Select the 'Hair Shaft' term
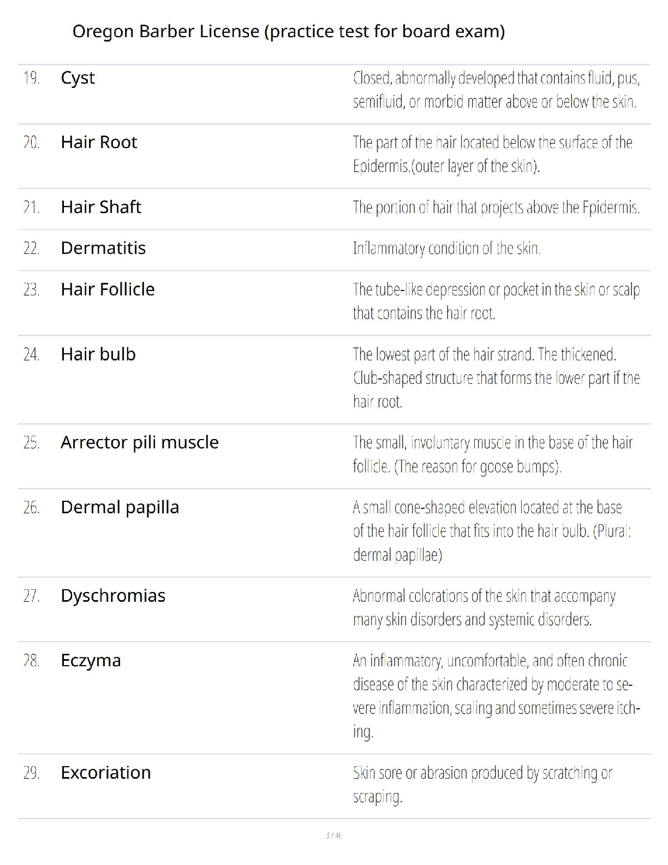The image size is (668, 865). [x=101, y=208]
